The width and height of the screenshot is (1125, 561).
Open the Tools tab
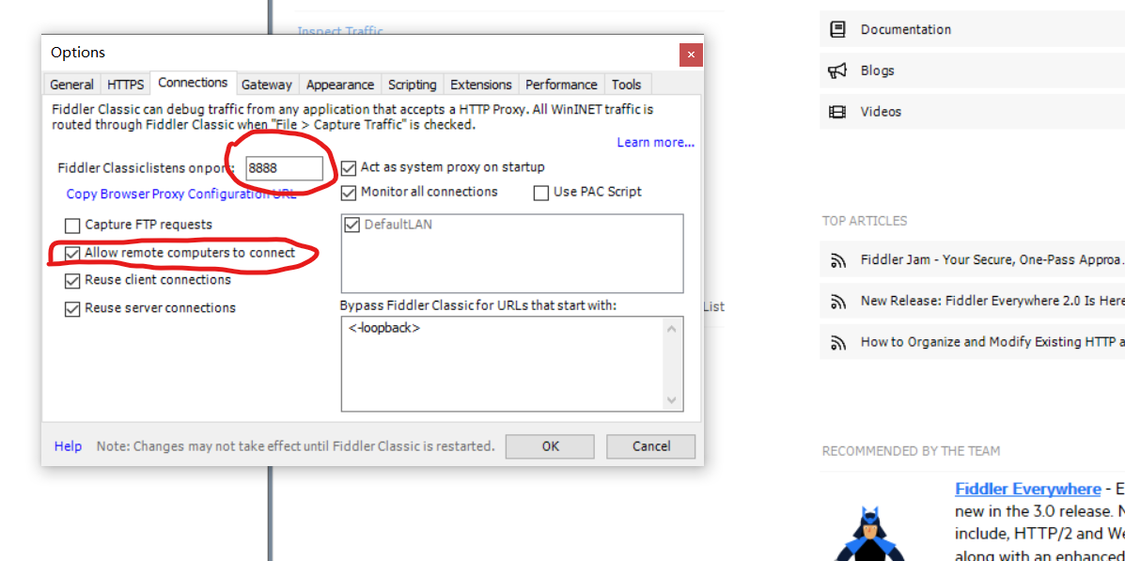pos(626,85)
